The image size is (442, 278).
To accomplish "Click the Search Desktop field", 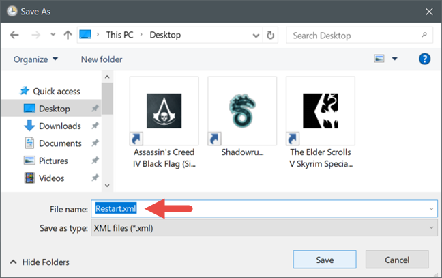I will point(359,36).
